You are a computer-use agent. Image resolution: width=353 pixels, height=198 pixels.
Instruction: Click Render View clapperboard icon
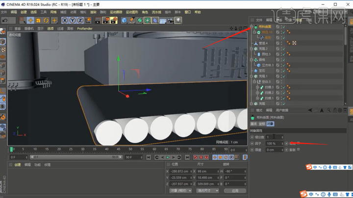[98, 21]
